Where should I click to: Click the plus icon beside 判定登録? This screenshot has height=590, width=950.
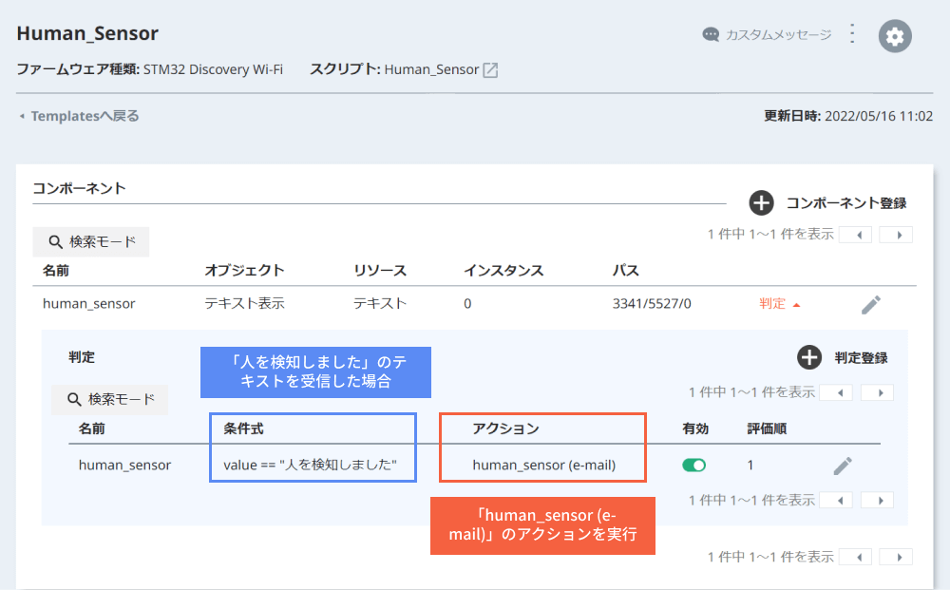(808, 358)
